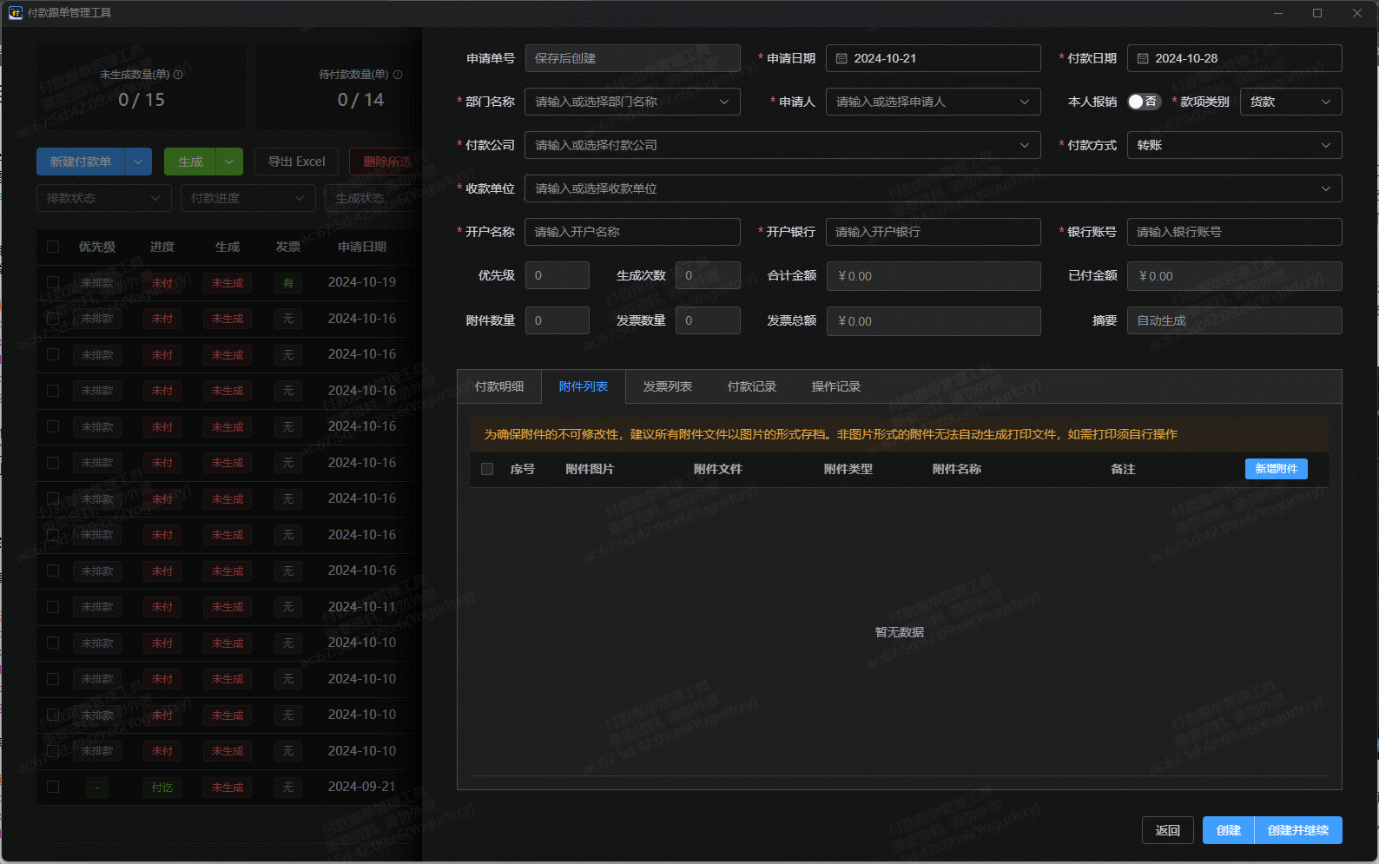Click the 暂无数据 empty placeholder text
Image resolution: width=1379 pixels, height=864 pixels.
pyautogui.click(x=900, y=632)
